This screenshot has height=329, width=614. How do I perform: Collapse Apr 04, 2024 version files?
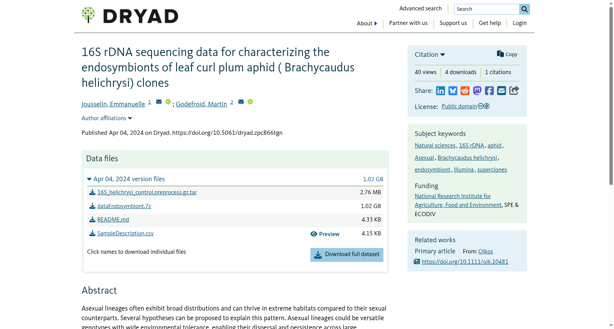pos(126,179)
